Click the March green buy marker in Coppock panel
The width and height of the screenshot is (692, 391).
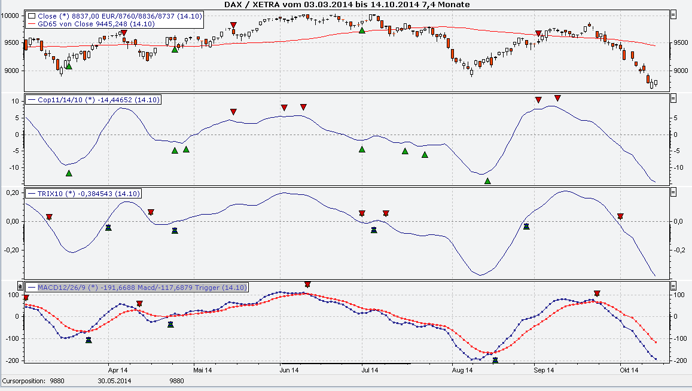(x=69, y=173)
